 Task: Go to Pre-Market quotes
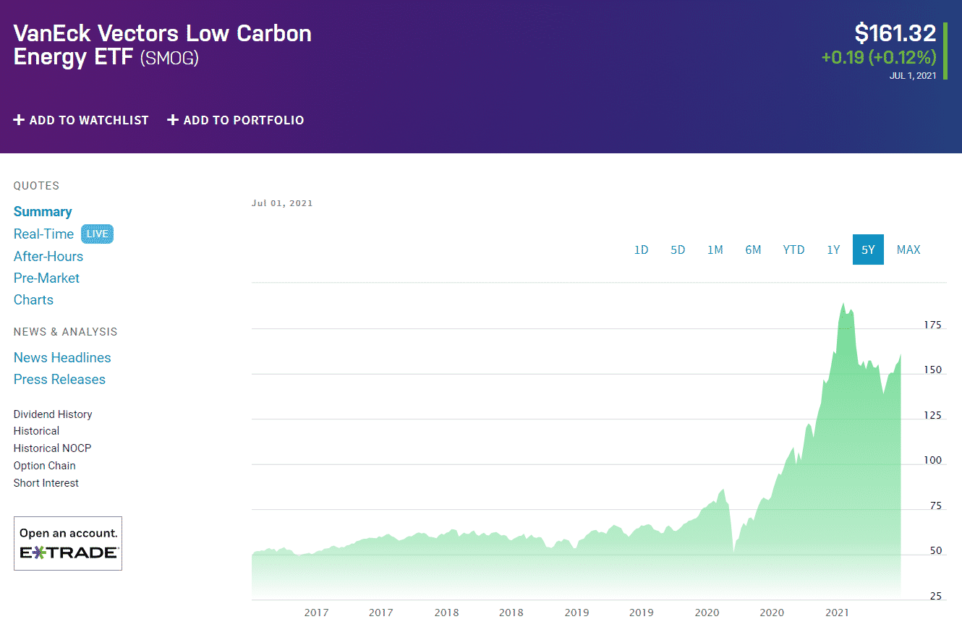pos(46,278)
